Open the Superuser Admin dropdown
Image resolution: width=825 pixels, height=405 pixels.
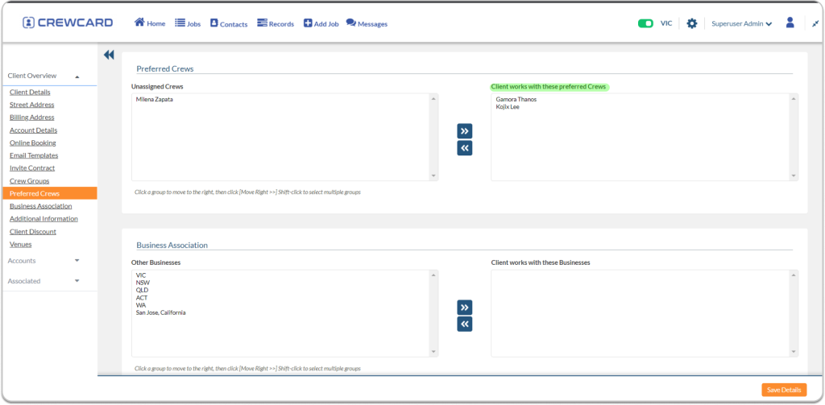pos(741,23)
